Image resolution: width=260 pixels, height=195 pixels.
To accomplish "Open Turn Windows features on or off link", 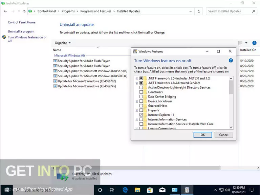I will click(x=27, y=39).
